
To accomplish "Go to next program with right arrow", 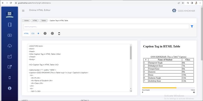I will [52, 33].
